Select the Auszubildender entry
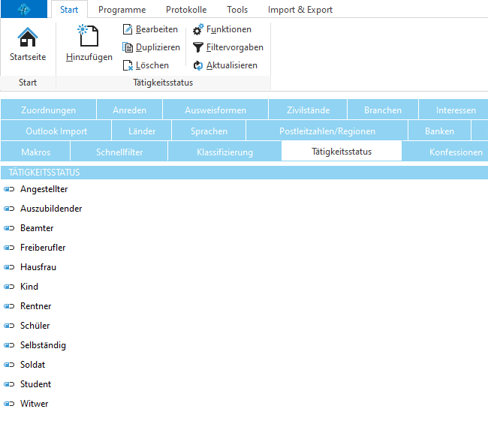 (51, 209)
